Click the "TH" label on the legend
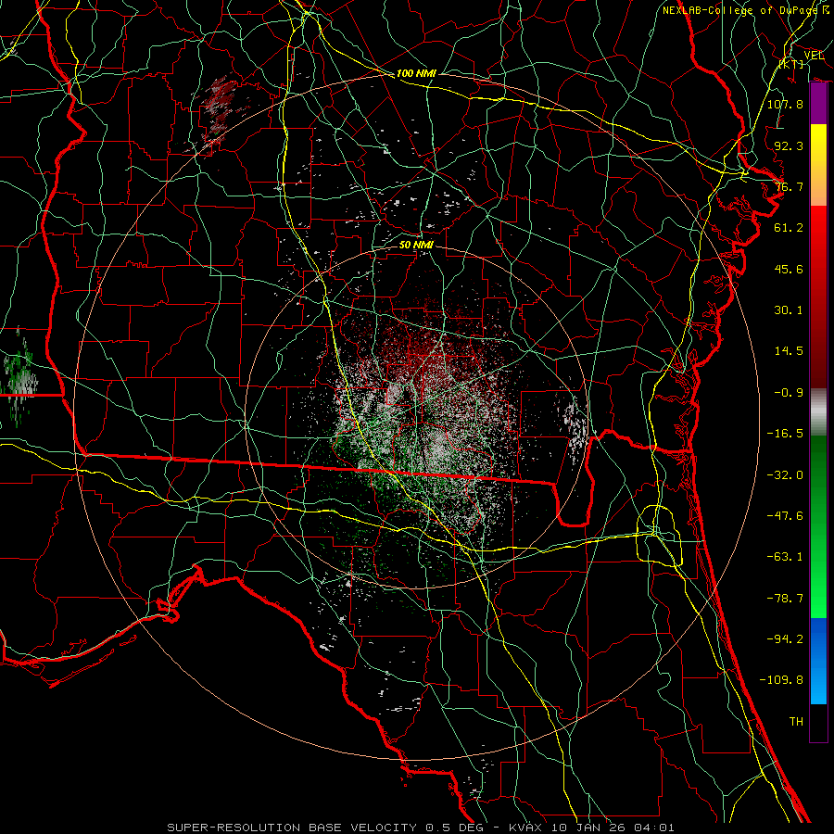 (x=796, y=721)
